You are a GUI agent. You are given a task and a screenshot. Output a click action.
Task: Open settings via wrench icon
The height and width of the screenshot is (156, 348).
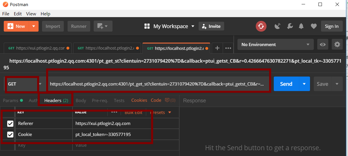(290, 26)
